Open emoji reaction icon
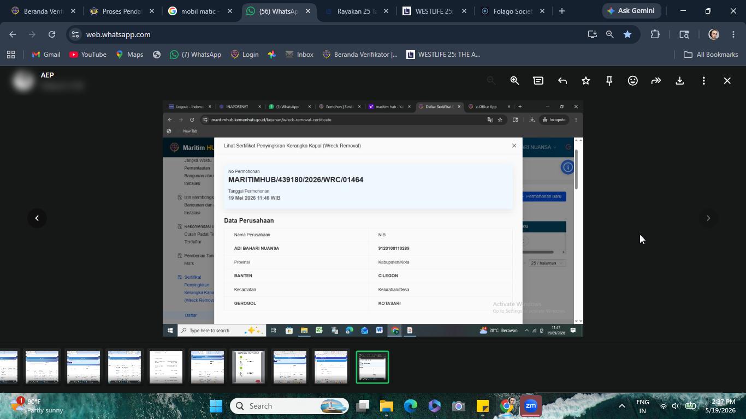This screenshot has height=419, width=746. [632, 81]
